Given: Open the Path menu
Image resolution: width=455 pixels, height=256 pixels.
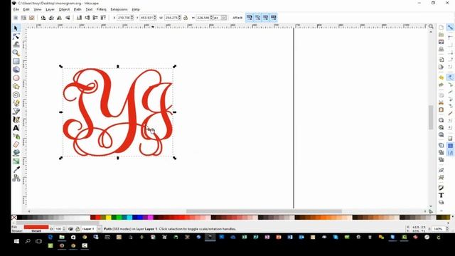Looking at the screenshot, I should click(77, 9).
